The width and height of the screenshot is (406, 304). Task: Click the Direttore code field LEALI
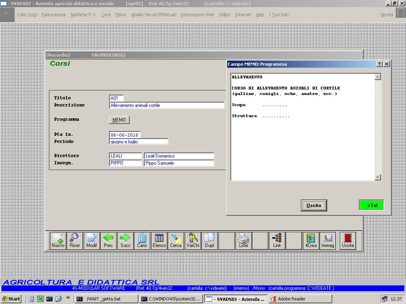(x=126, y=156)
